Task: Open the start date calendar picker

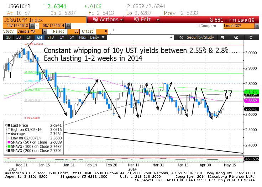Action: (32, 26)
